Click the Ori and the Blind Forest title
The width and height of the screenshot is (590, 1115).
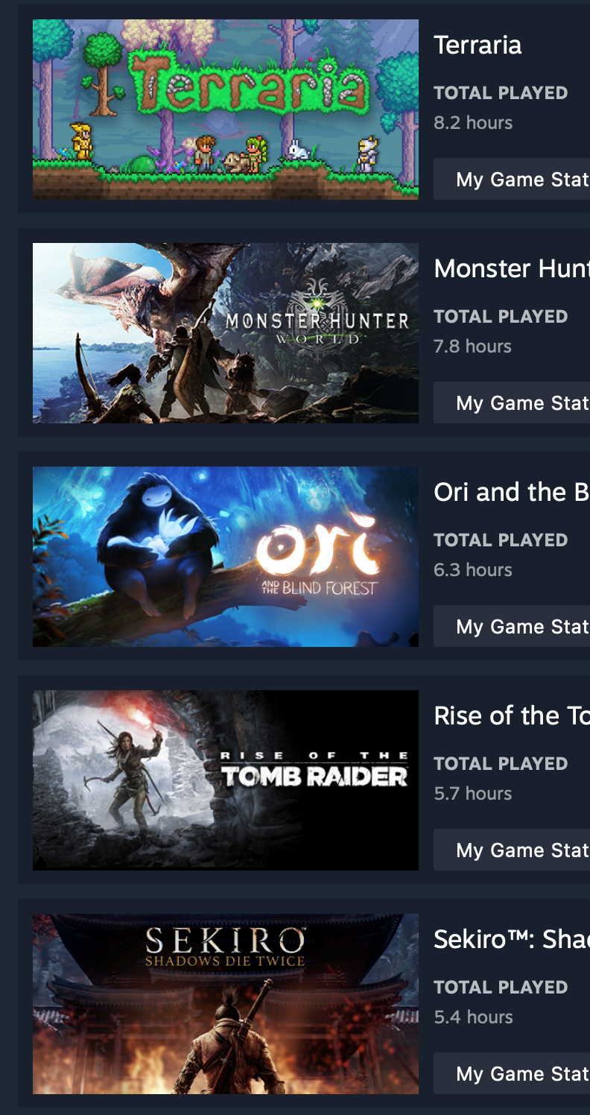(512, 493)
